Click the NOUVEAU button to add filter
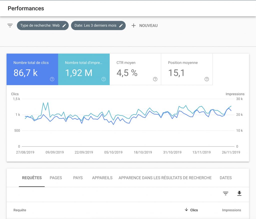 [148, 26]
